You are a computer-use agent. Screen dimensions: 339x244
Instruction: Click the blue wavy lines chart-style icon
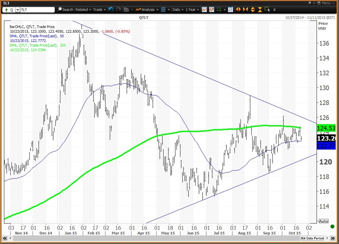click(163, 10)
